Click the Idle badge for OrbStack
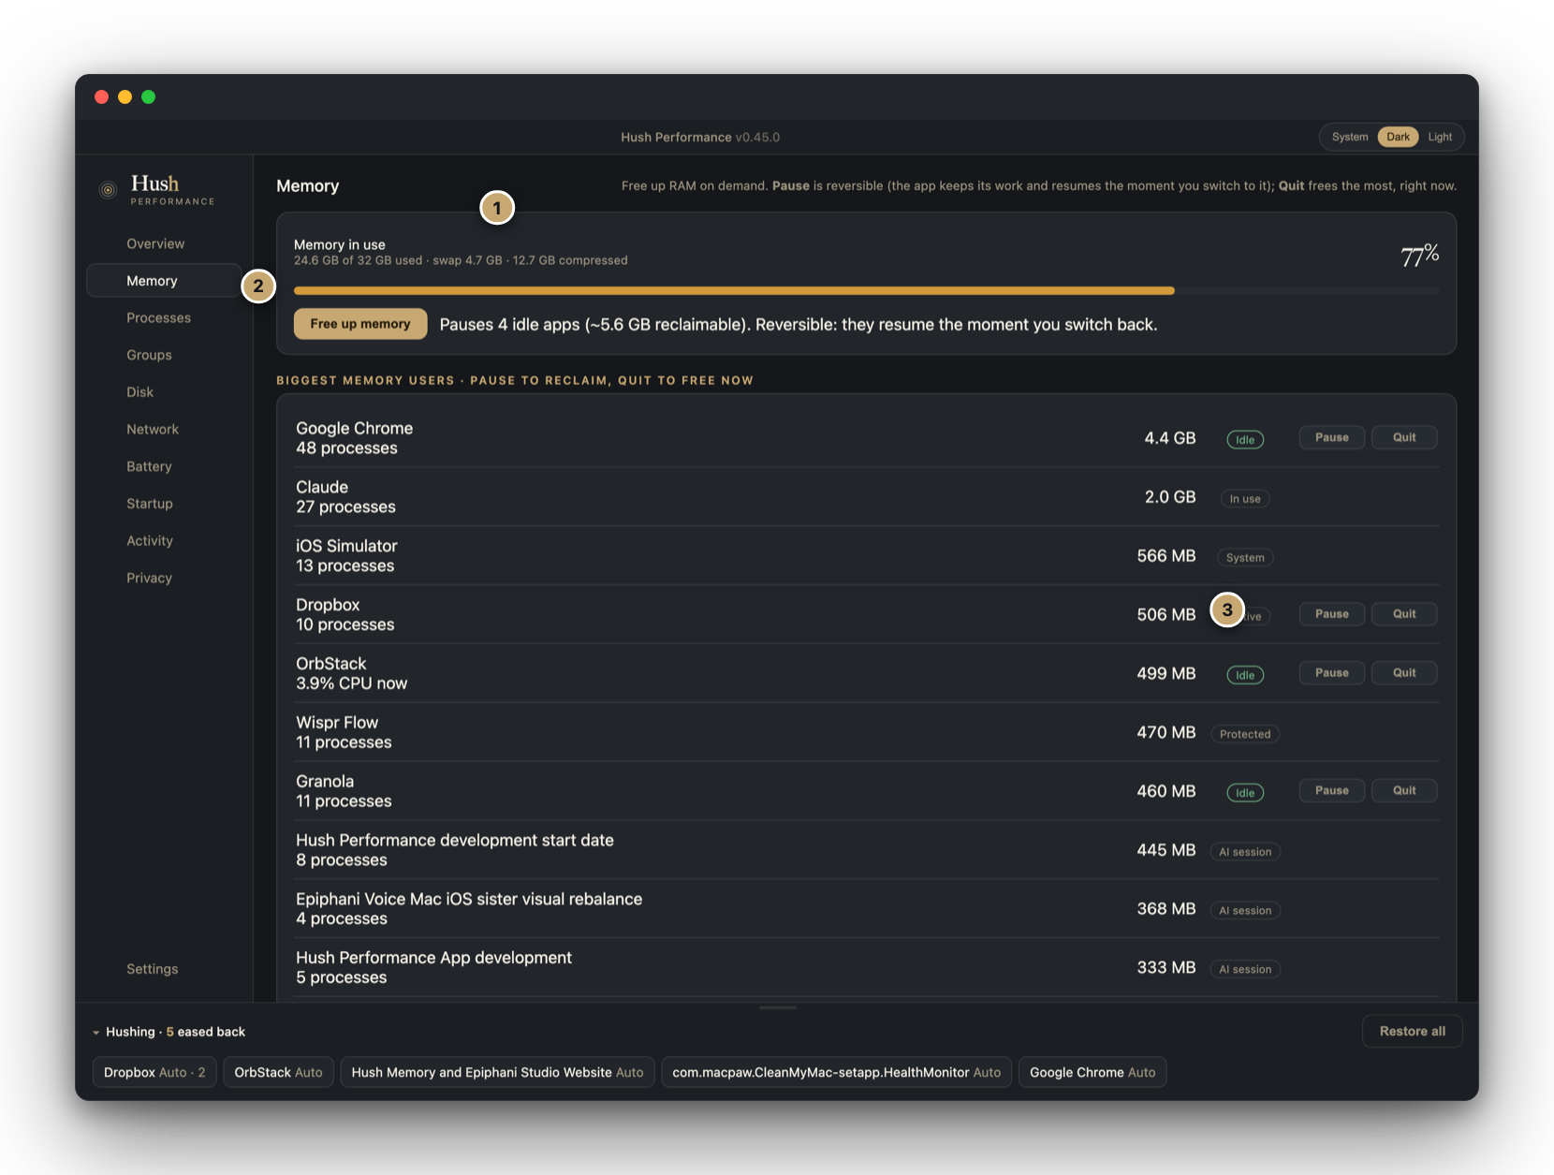Viewport: 1554px width, 1175px height. 1245,675
